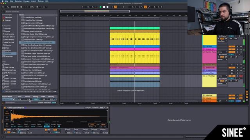Viewport: 250px width, 140px height.
Task: Open Packs in browser places
Action: [x=7, y=65]
